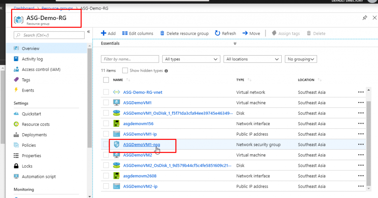
Task: Select Access control (IAM) menu item
Action: click(41, 69)
